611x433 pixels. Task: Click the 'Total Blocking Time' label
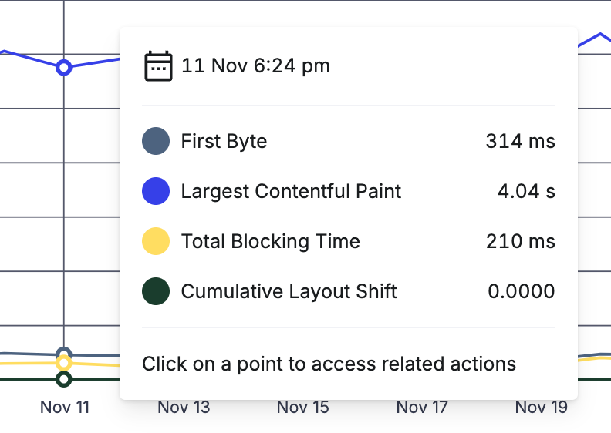click(x=270, y=242)
